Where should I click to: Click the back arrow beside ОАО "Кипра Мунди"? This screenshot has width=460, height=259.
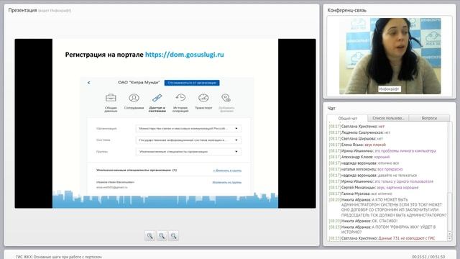click(88, 83)
